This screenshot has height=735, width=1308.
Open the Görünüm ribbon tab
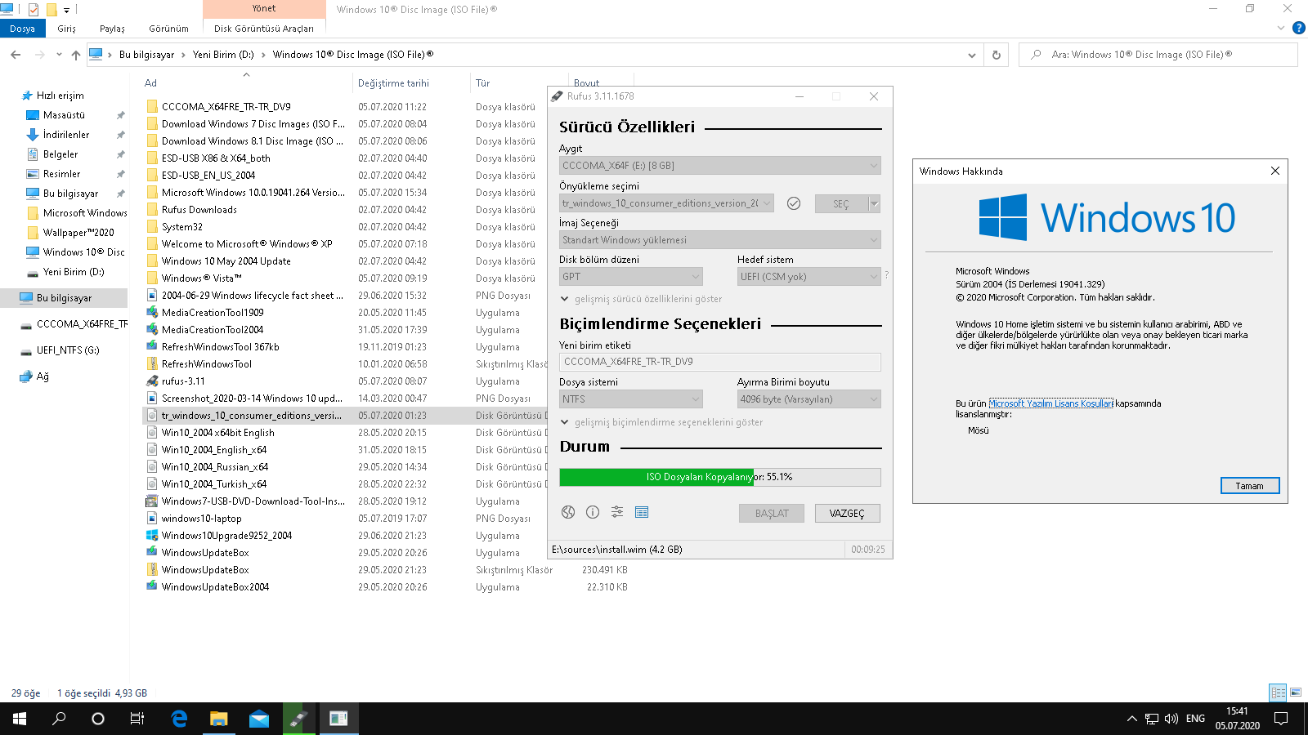(x=168, y=29)
